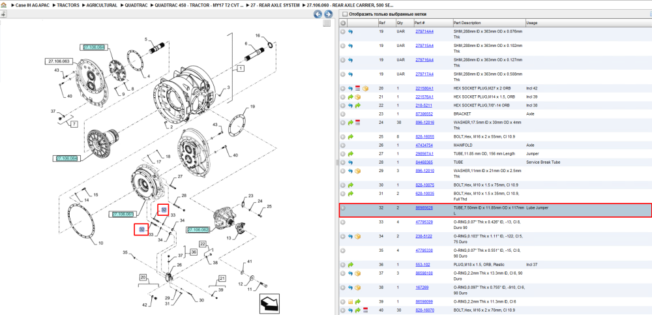
Task: Sort by Ref column header
Action: [x=381, y=23]
